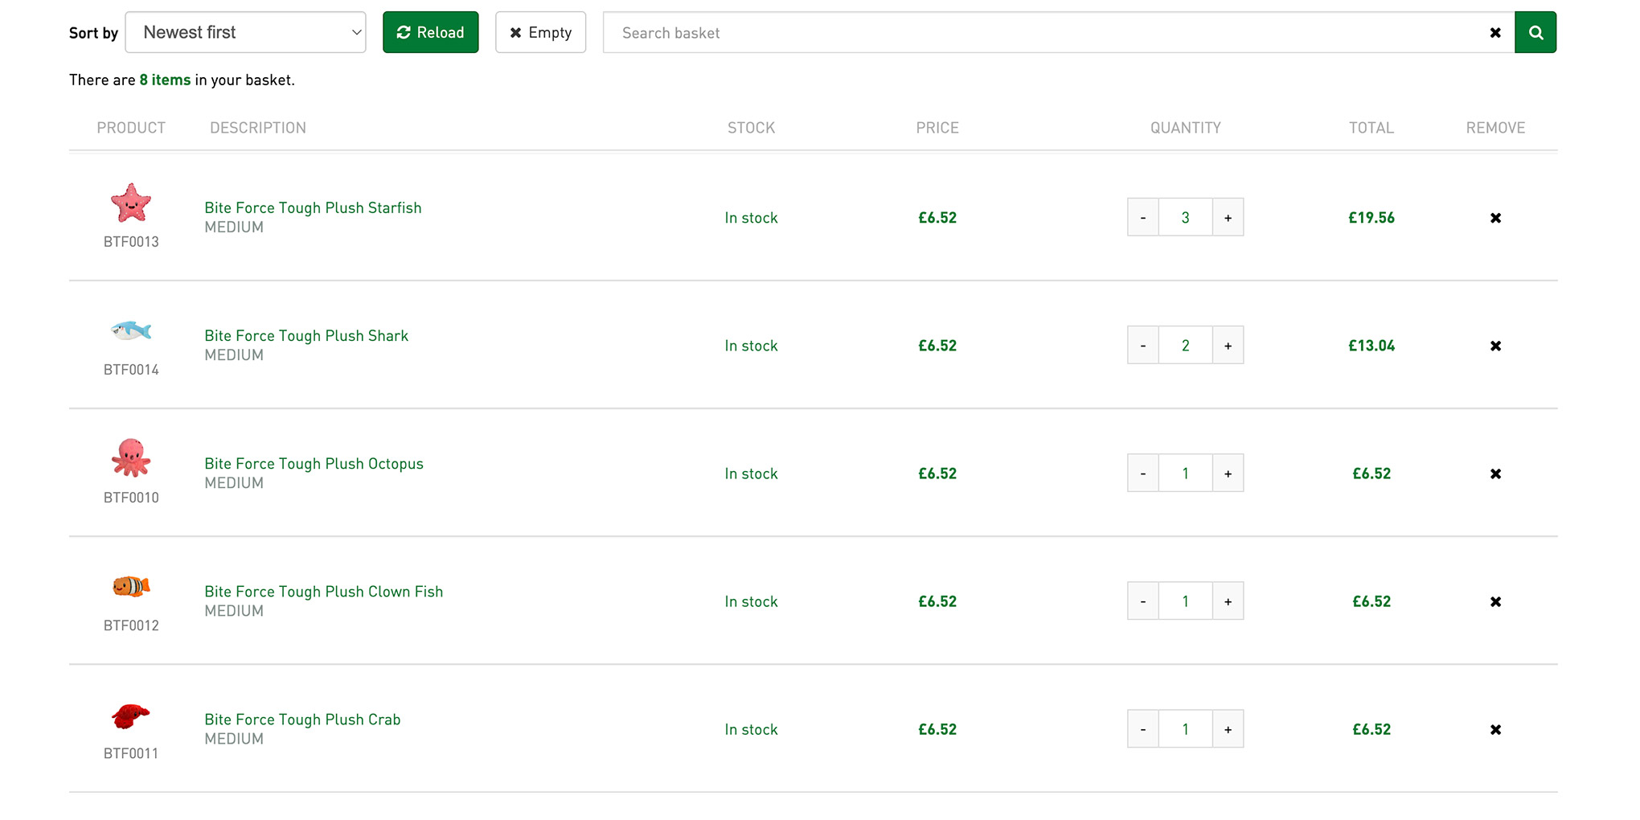This screenshot has height=820, width=1640.
Task: Click inside the Search basket input field
Action: [x=965, y=32]
